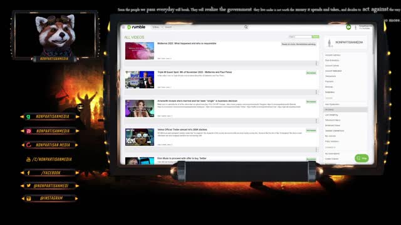Open the My Subscriptions sidebar entry
Viewport: 401px width, 225px height.
tap(332, 154)
